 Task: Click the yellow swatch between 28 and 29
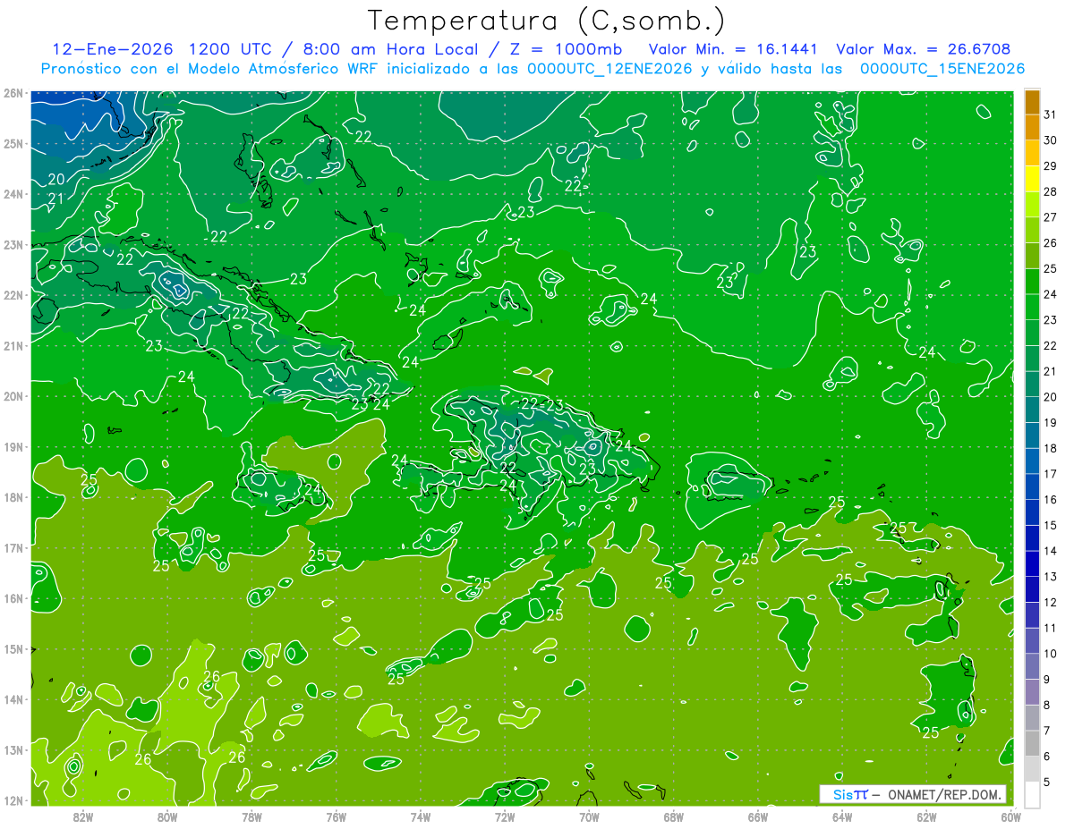tap(1032, 179)
